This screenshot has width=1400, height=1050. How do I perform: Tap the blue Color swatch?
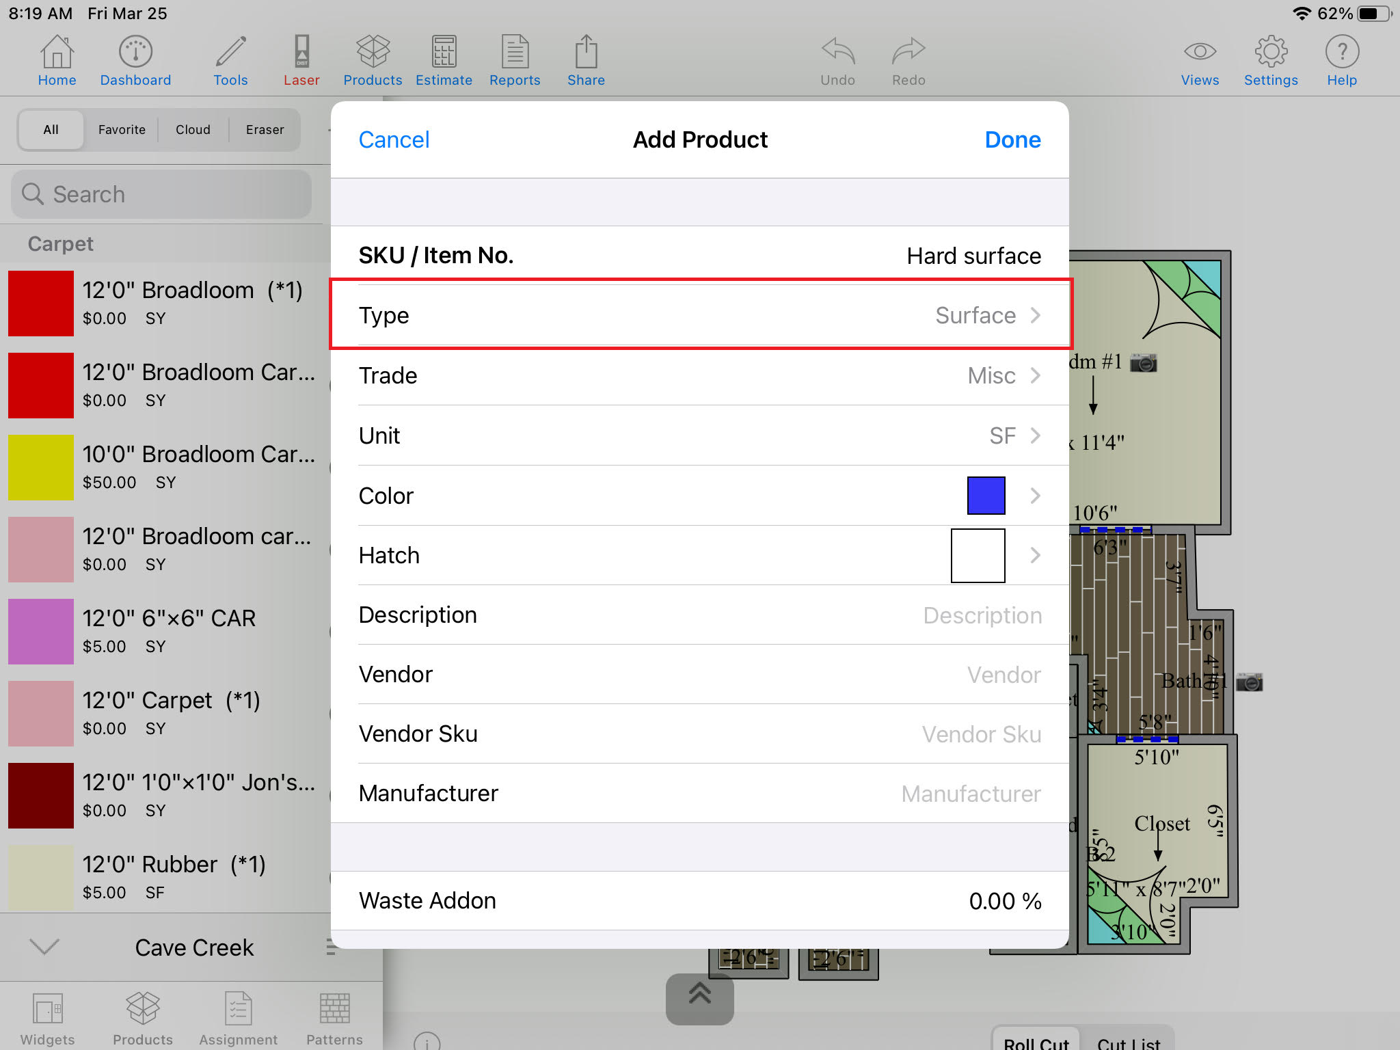coord(986,496)
